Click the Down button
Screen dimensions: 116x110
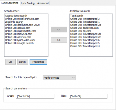[x=23, y=62]
